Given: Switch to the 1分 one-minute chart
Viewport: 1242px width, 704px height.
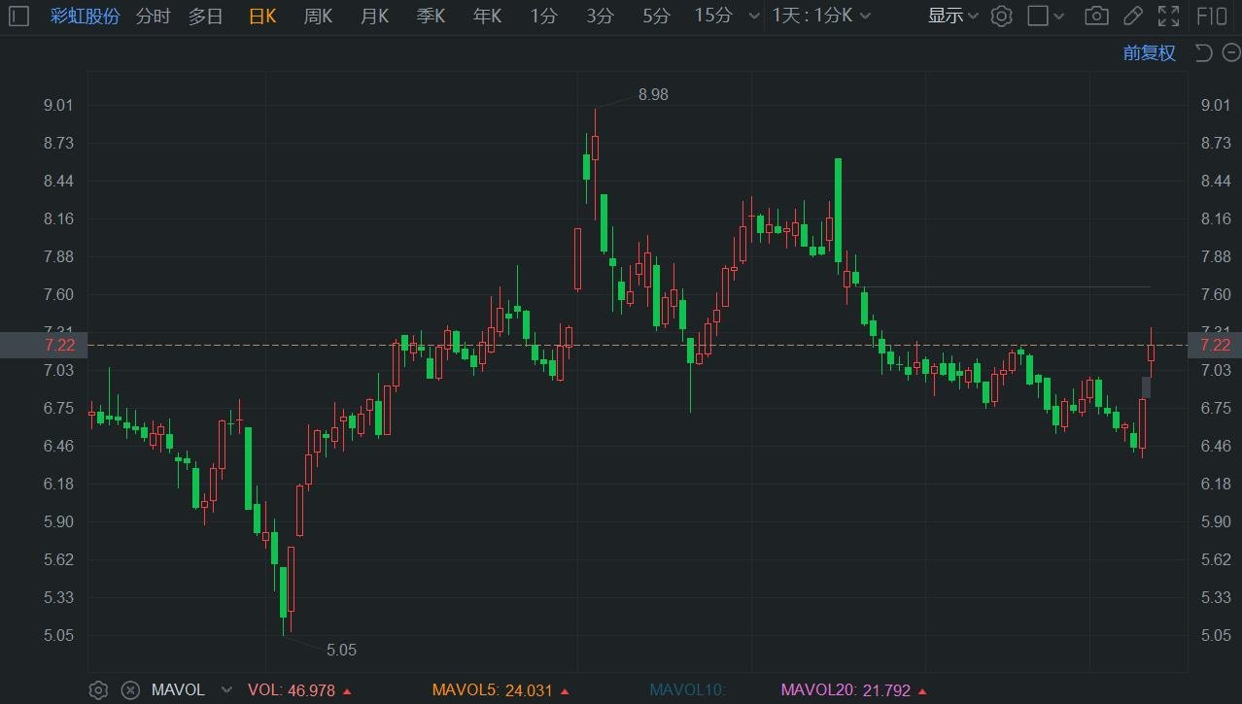Looking at the screenshot, I should coord(544,16).
